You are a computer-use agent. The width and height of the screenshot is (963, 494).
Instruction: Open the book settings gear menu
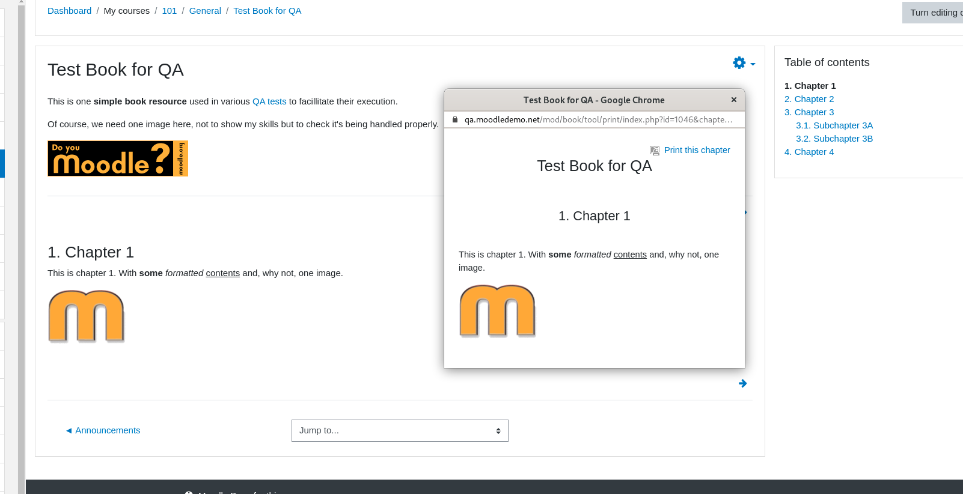[744, 62]
